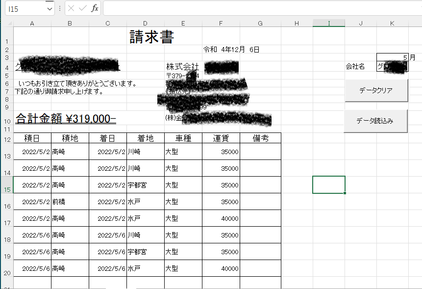
Task: Select column A header
Action: [x=32, y=24]
